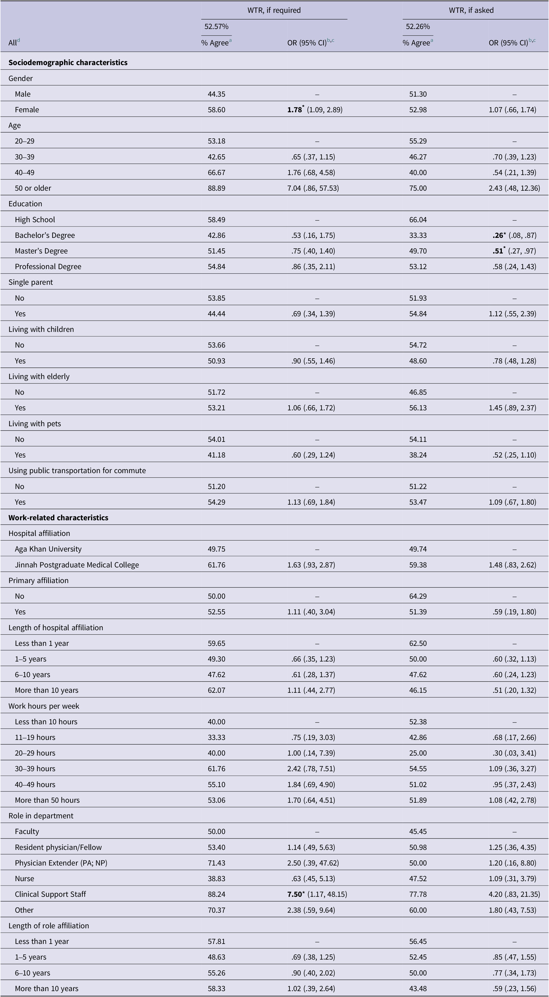Open footnote a under WTR, if required
Viewport: 549px width, 997px height.
point(230,41)
